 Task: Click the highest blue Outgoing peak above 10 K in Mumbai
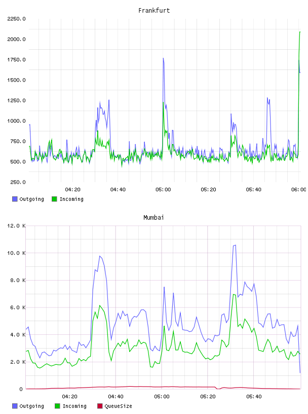click(x=235, y=246)
